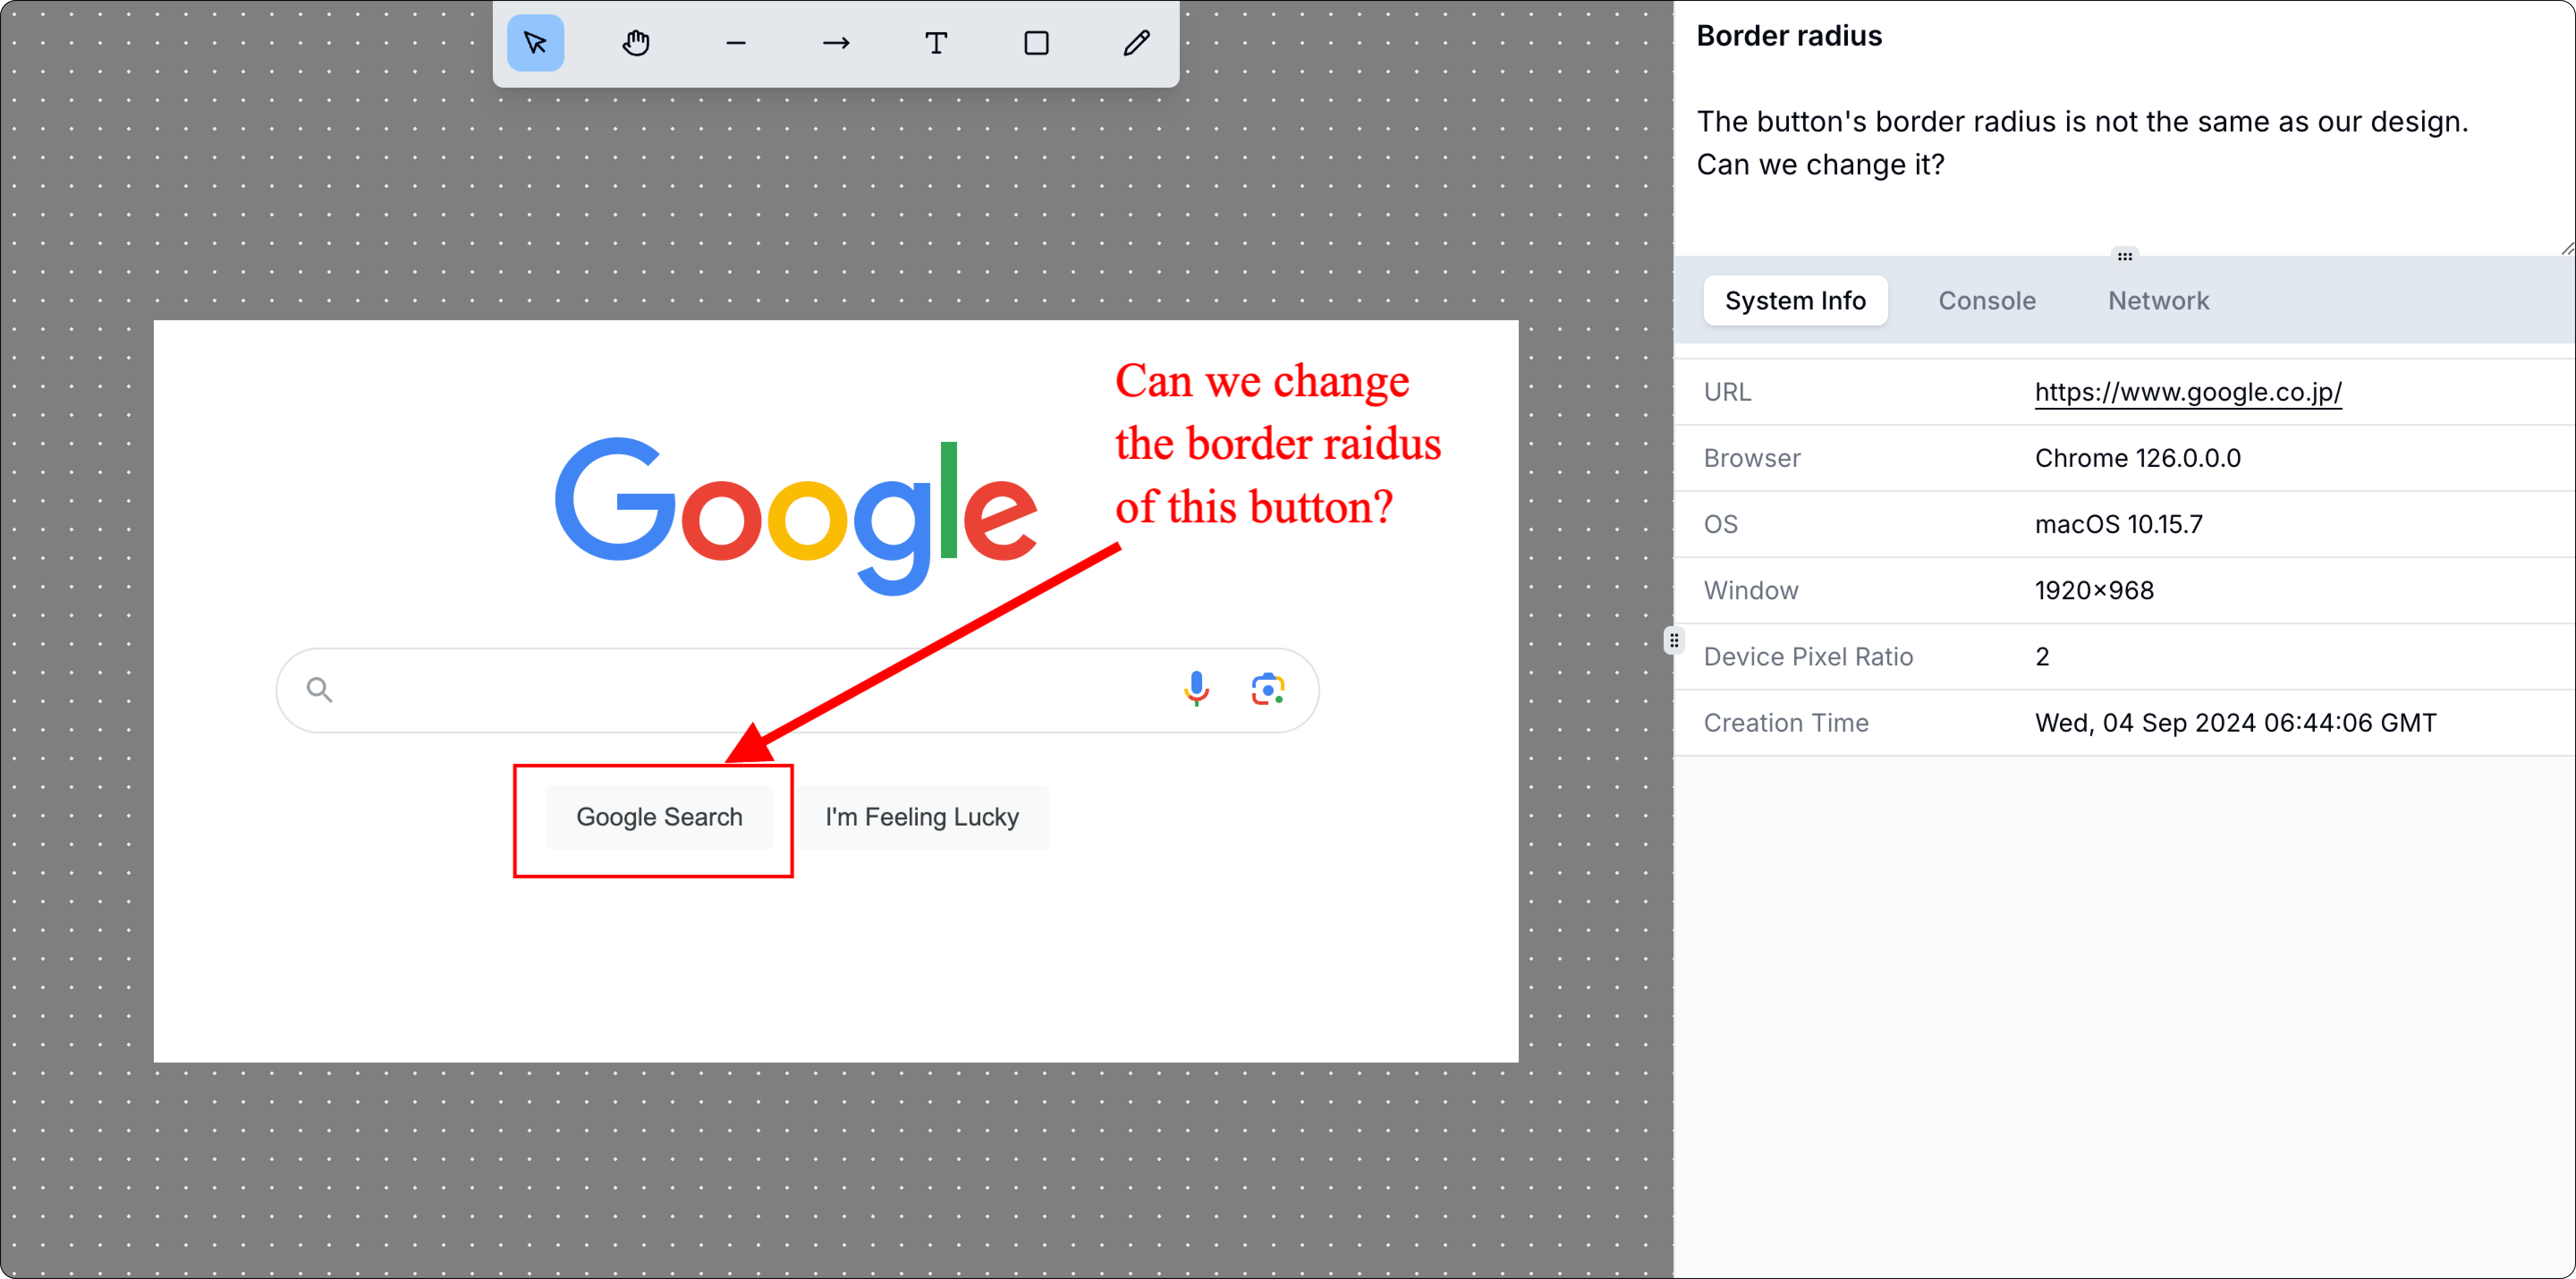2576x1279 pixels.
Task: Click the OS row label
Action: click(1720, 524)
